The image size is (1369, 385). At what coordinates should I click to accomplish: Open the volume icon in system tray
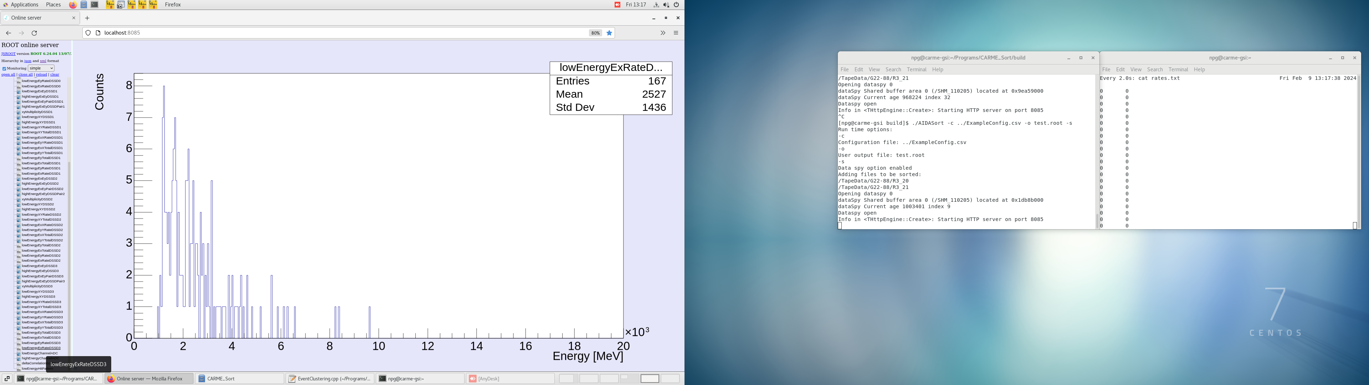click(666, 5)
